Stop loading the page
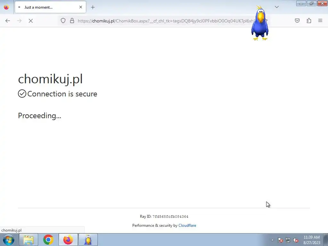The image size is (328, 246). pyautogui.click(x=31, y=21)
